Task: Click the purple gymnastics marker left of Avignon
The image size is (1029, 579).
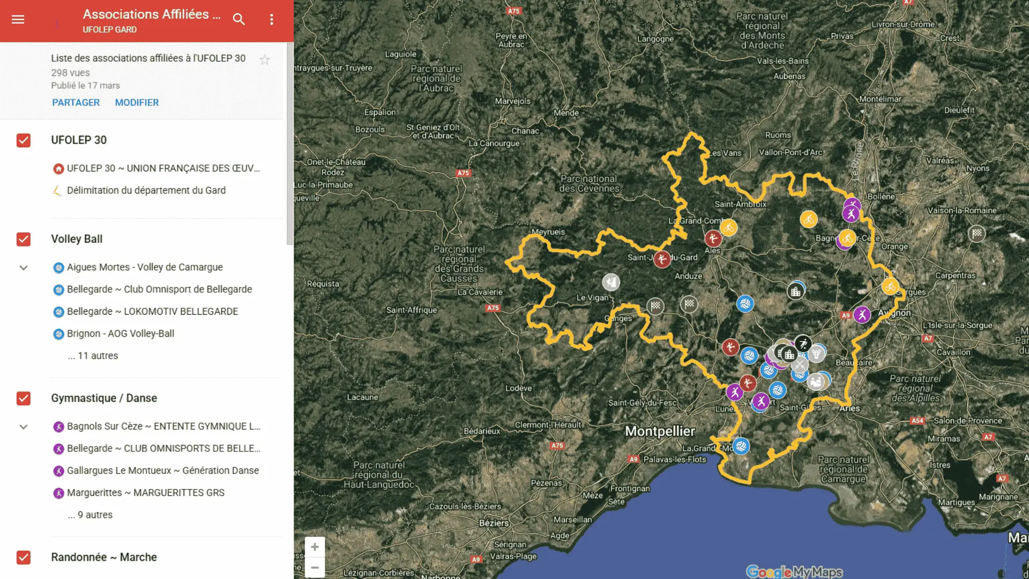Action: point(862,315)
